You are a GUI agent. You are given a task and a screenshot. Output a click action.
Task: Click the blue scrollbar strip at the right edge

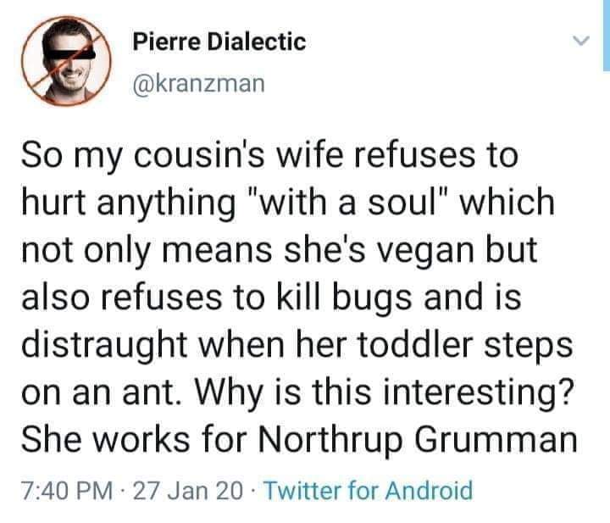[x=605, y=34]
